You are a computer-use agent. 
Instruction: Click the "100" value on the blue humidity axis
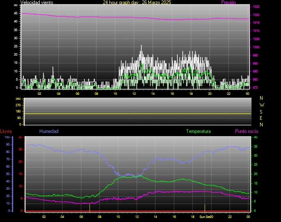coord(7,137)
